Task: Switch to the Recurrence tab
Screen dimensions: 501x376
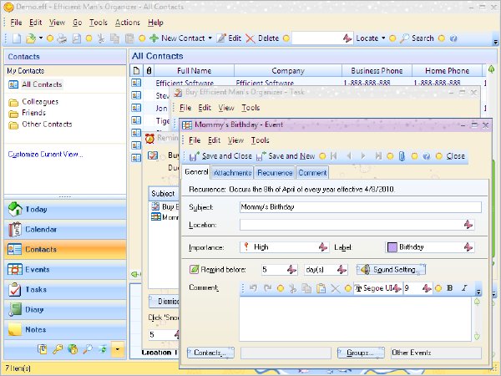Action: 275,173
